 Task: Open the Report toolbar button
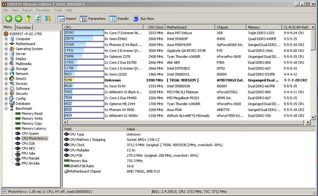(x=67, y=18)
